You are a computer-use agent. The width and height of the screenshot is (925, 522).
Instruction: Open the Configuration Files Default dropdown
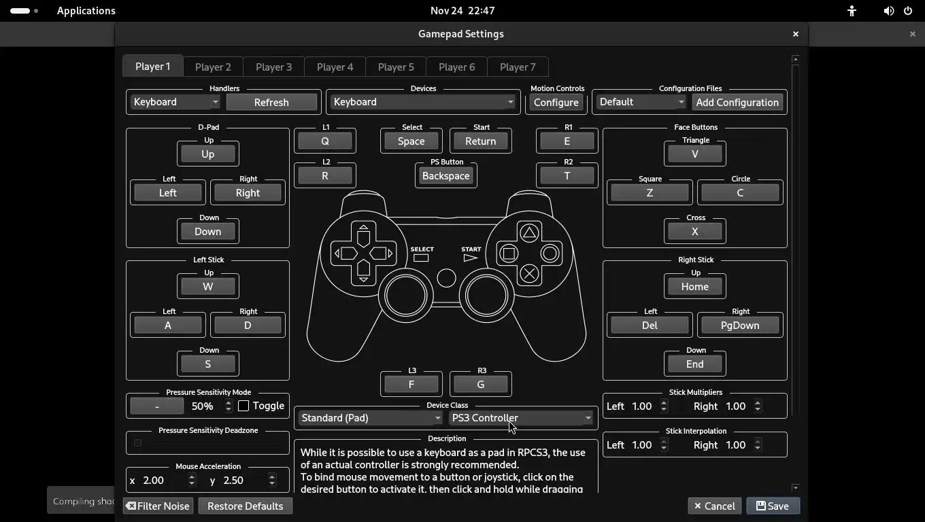(641, 102)
